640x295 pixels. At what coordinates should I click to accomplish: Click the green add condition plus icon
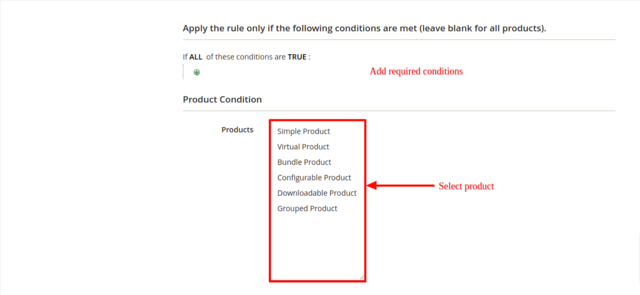click(x=197, y=72)
